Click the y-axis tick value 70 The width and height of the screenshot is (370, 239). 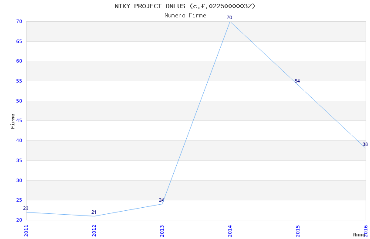click(19, 21)
